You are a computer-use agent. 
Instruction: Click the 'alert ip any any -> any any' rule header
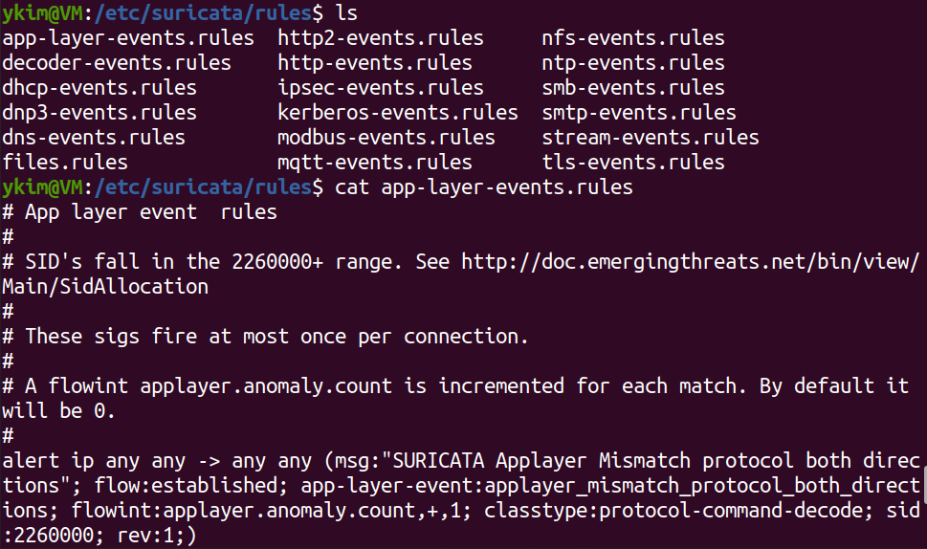tap(157, 461)
